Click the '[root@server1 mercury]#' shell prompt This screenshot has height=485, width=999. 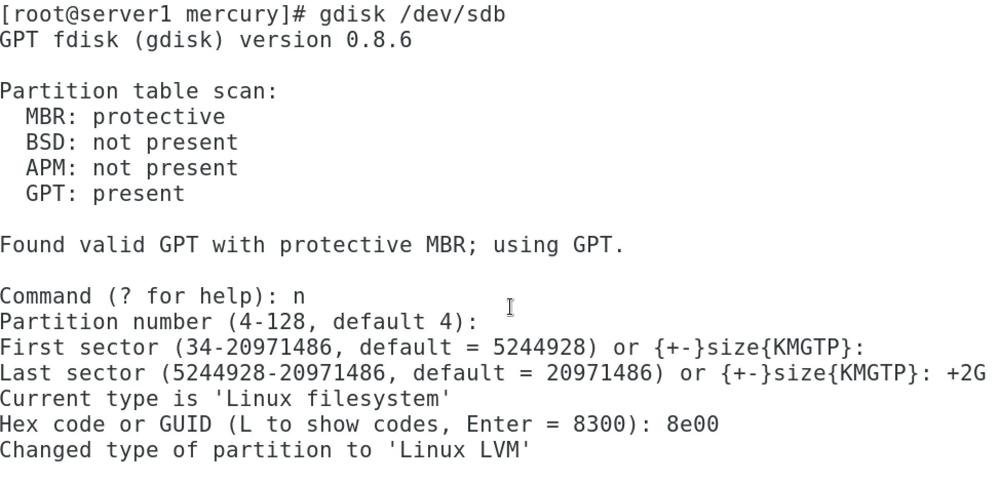(153, 14)
